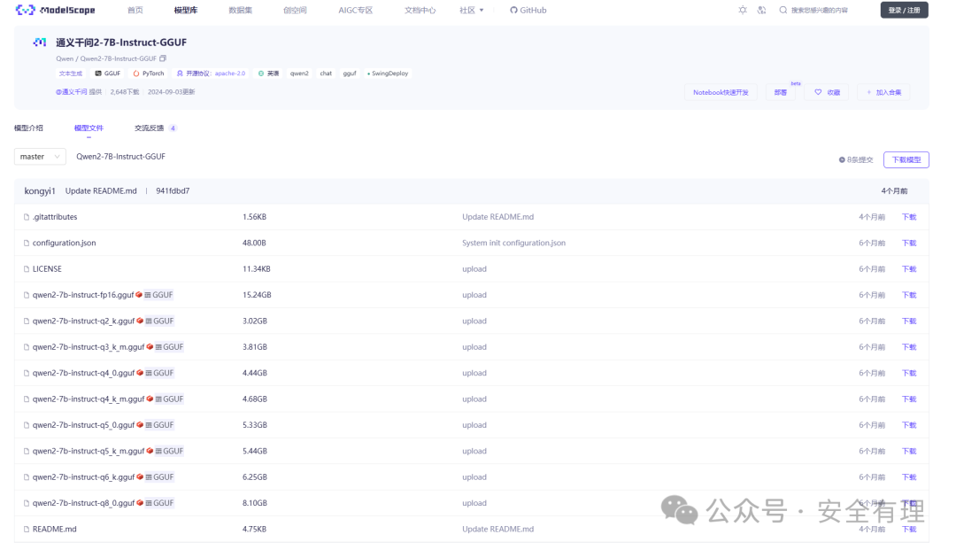Click the GitHub octocat icon
Viewport: 956px width, 550px height.
(513, 10)
